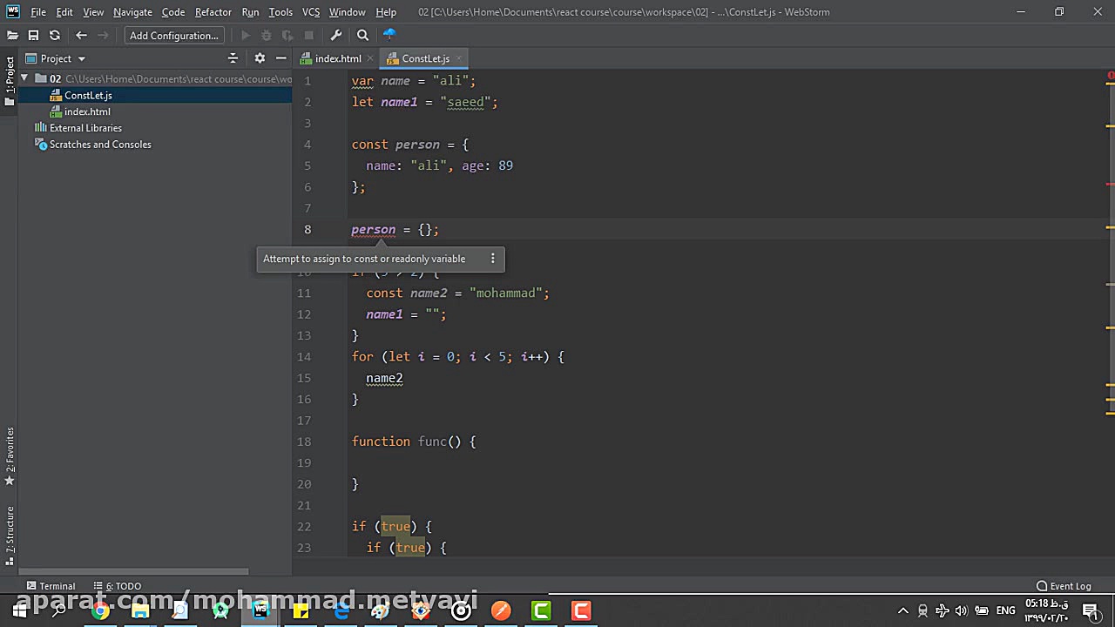Click the underlined name2 on line 15
Viewport: 1115px width, 627px height.
click(384, 378)
